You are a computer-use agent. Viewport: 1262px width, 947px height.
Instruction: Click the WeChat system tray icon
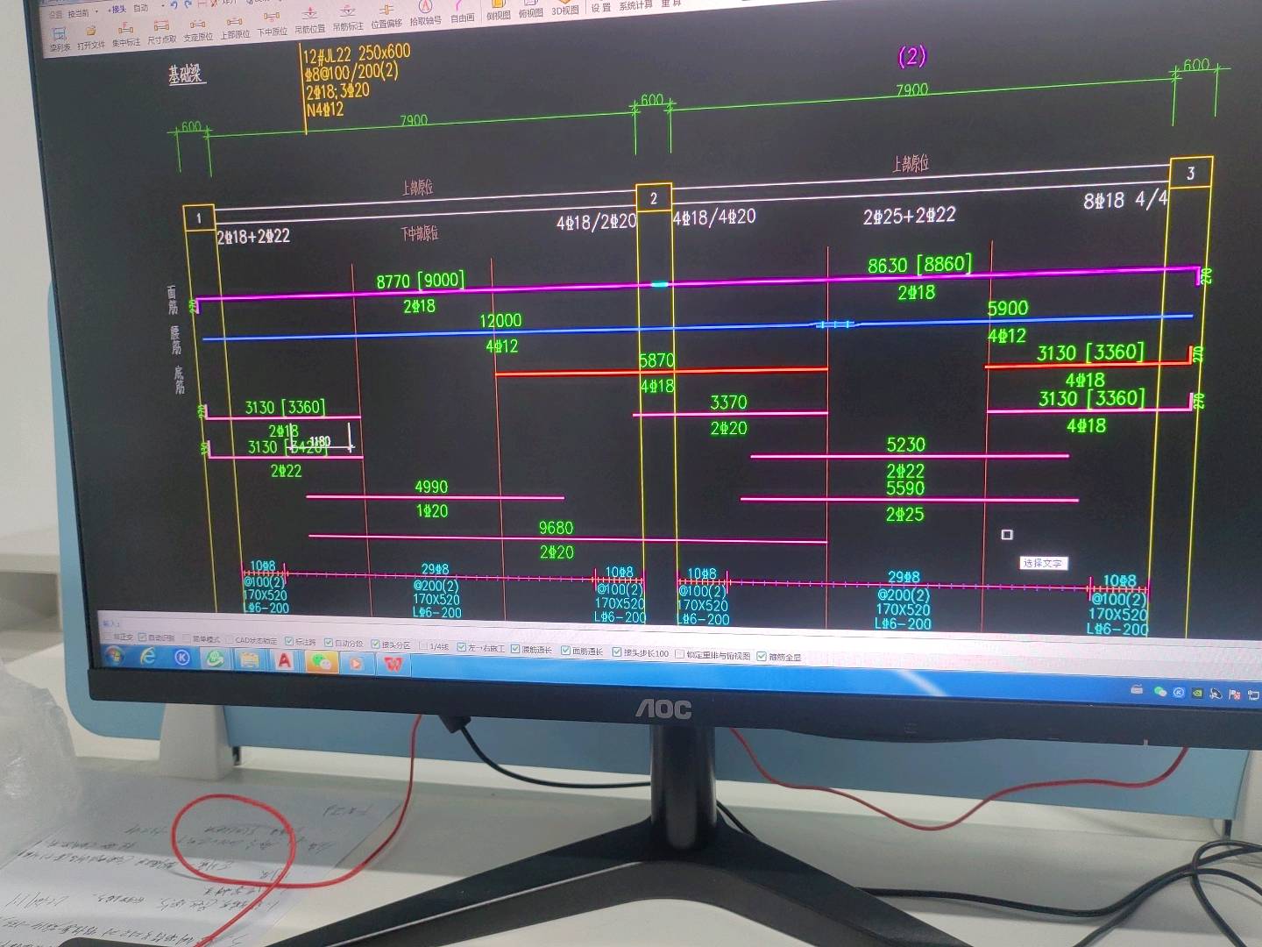coord(1160,692)
